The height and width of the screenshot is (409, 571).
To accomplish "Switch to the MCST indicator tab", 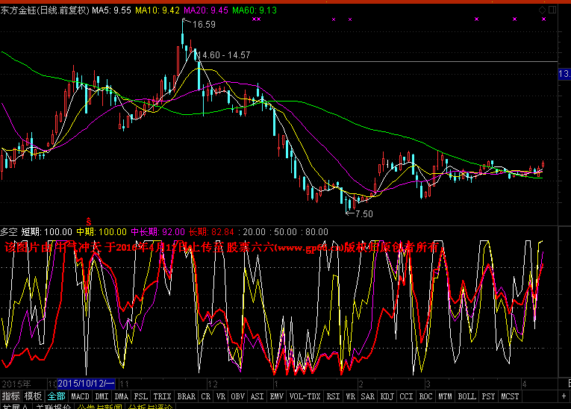I will pyautogui.click(x=511, y=396).
